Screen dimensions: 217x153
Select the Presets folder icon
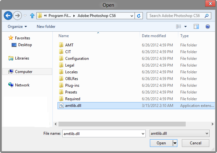[61, 92]
